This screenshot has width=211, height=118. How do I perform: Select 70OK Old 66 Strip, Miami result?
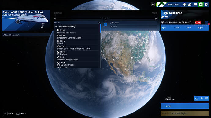click(77, 64)
